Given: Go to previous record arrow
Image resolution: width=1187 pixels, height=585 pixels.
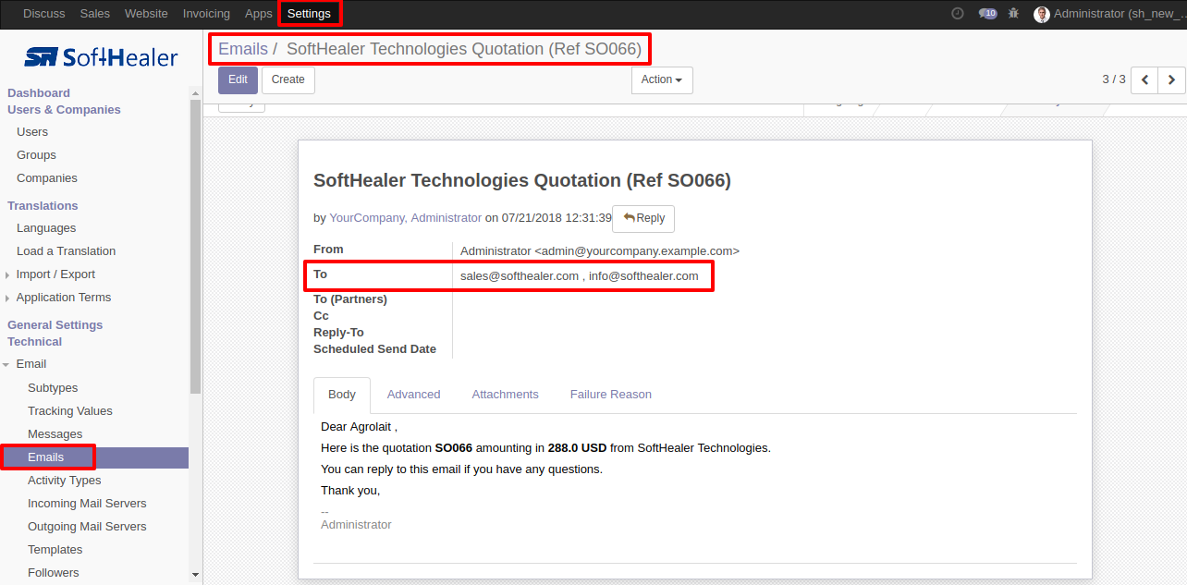Looking at the screenshot, I should point(1144,79).
